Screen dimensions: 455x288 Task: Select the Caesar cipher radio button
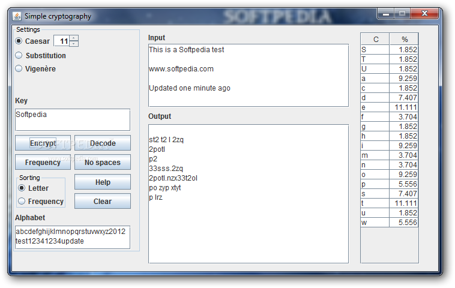19,41
